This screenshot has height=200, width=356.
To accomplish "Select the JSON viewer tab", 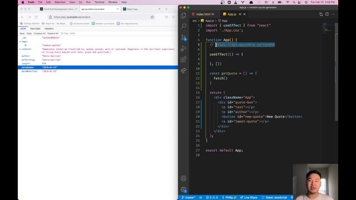I will point(23,29).
